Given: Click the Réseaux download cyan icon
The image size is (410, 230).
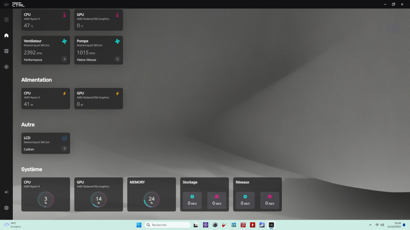Looking at the screenshot, I should [245, 196].
